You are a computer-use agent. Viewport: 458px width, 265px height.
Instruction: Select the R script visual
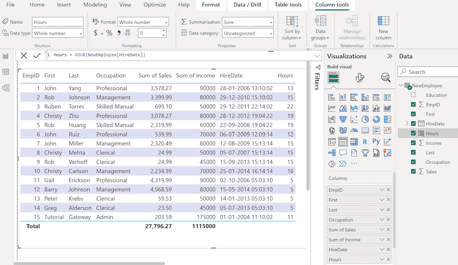point(364,141)
